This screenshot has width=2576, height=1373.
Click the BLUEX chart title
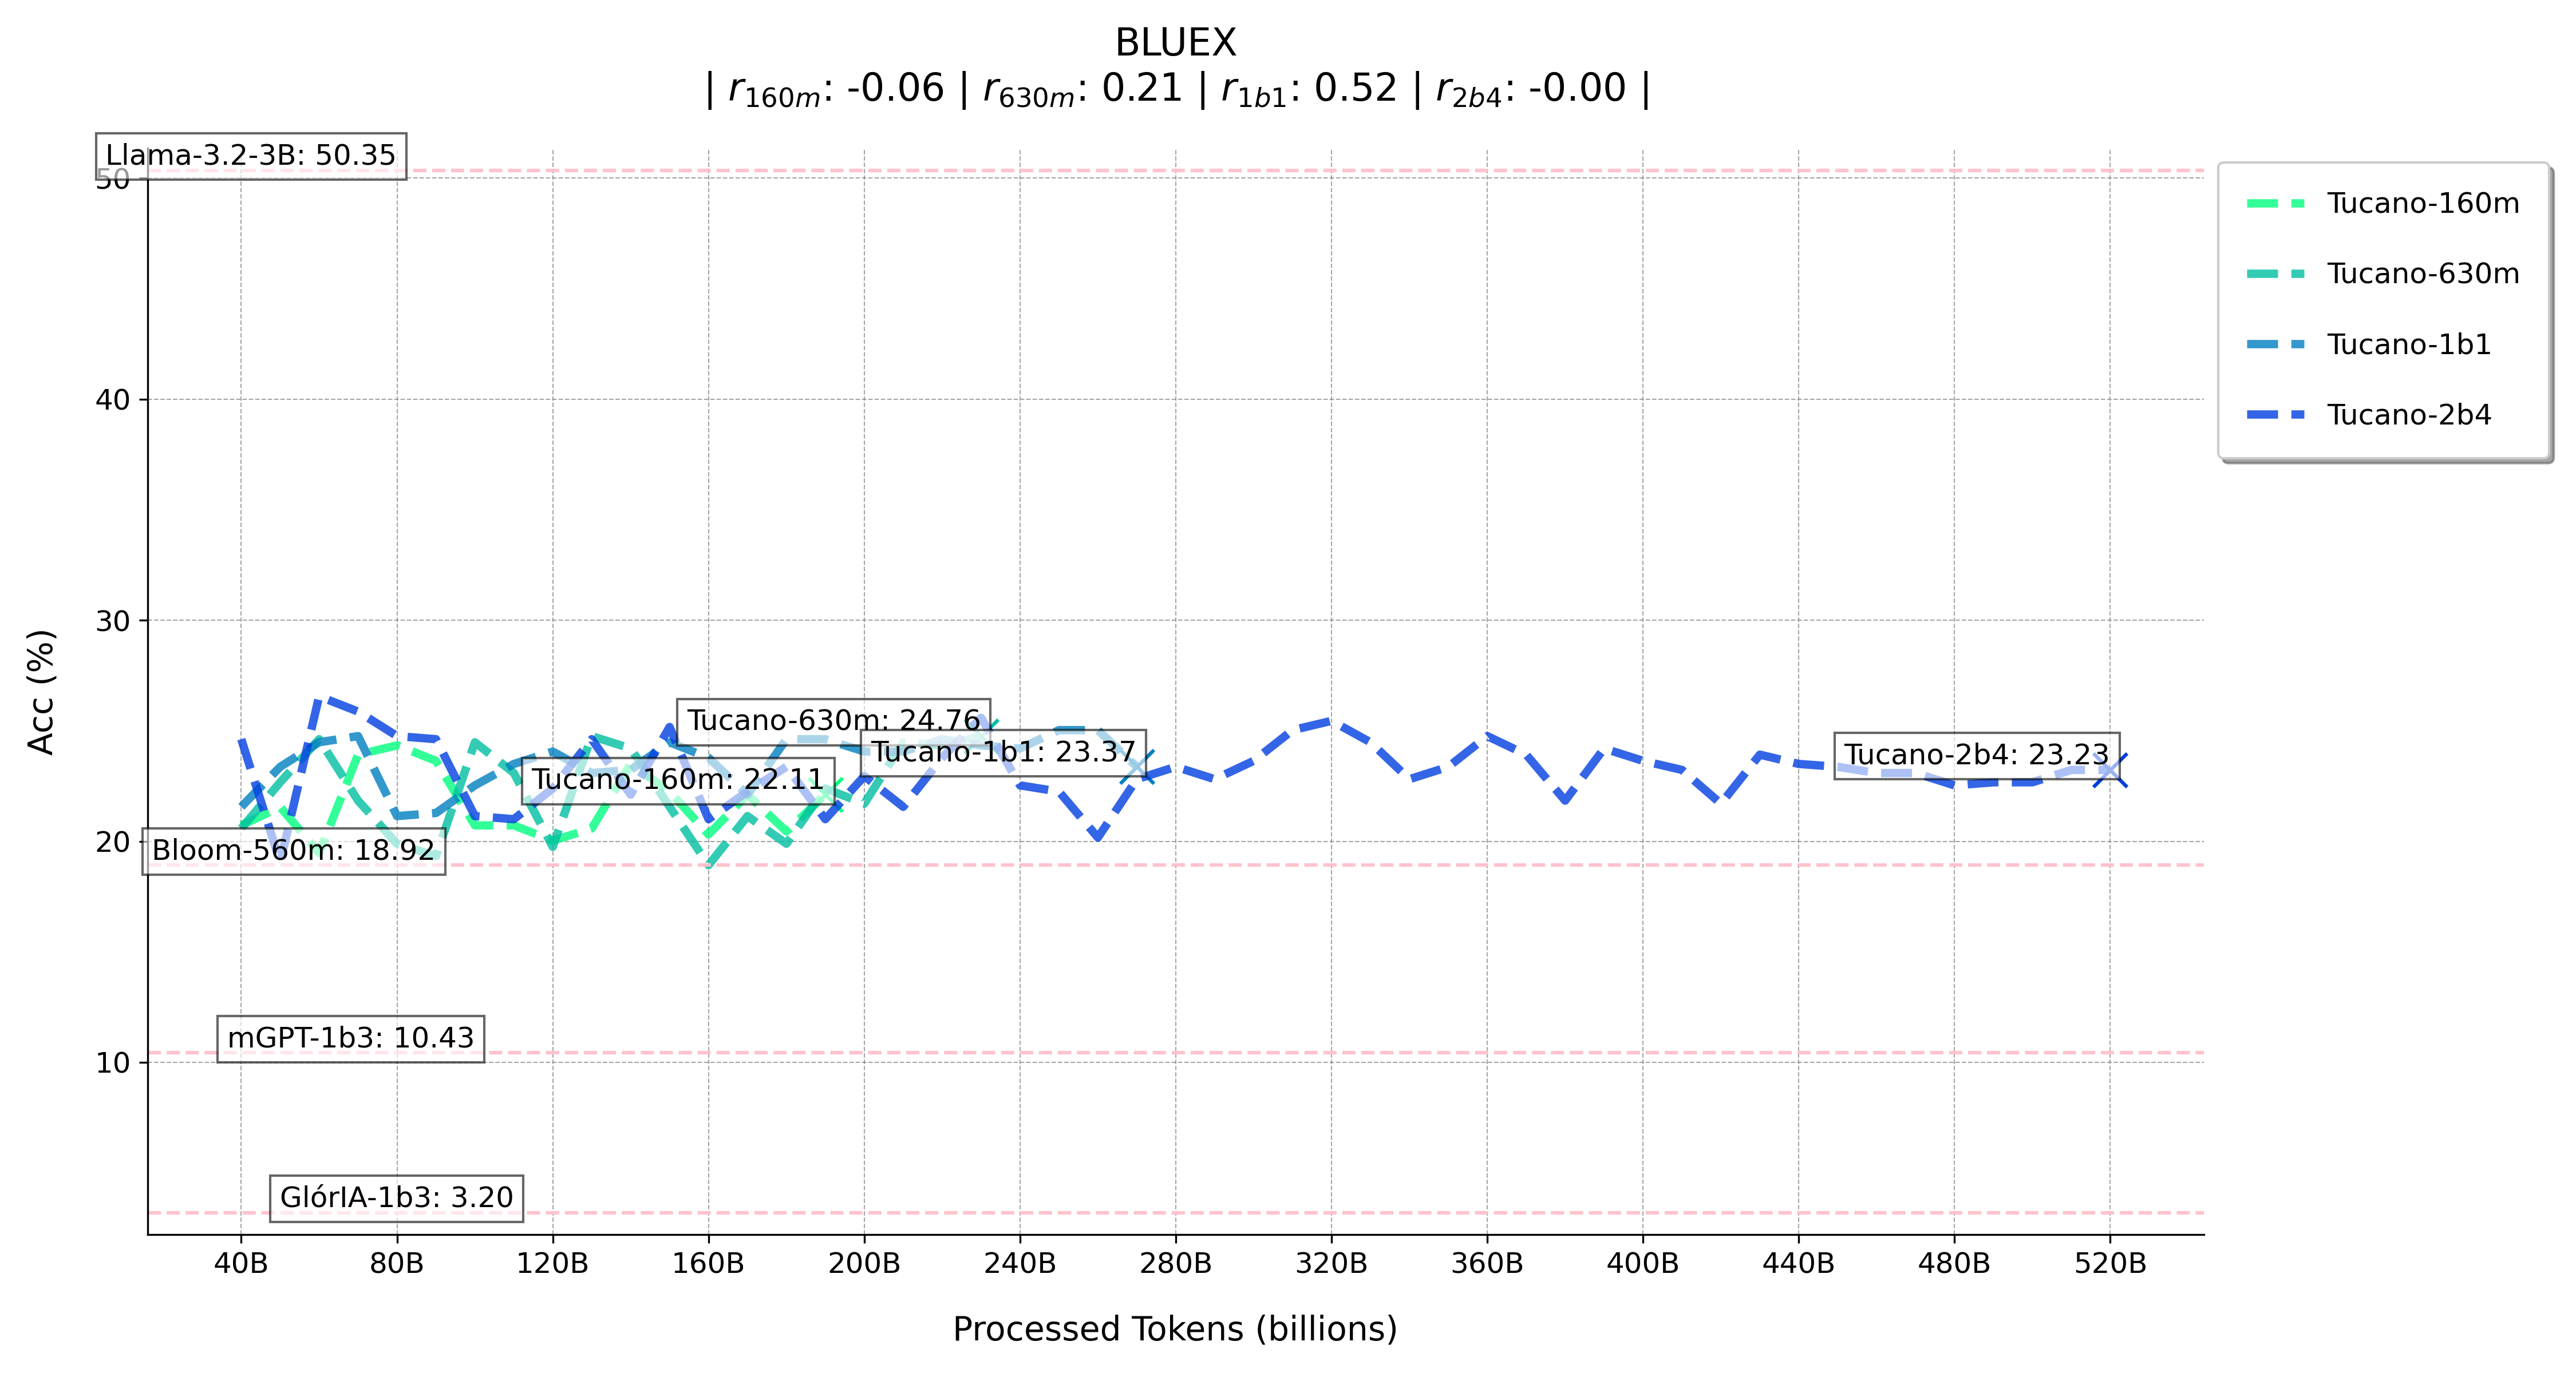tap(1175, 43)
